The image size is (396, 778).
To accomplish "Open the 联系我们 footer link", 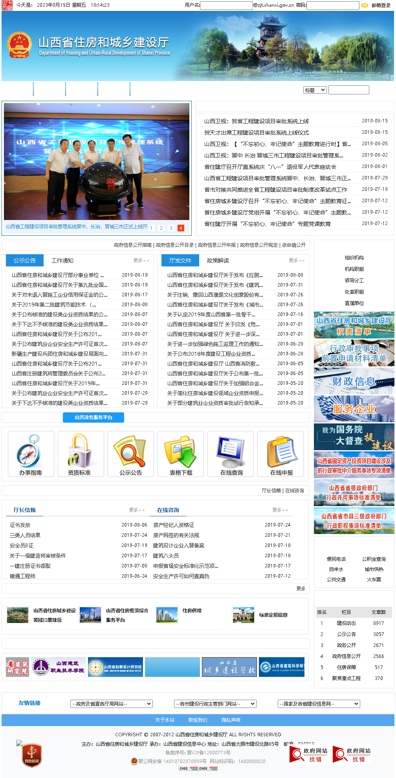I will pos(198,720).
